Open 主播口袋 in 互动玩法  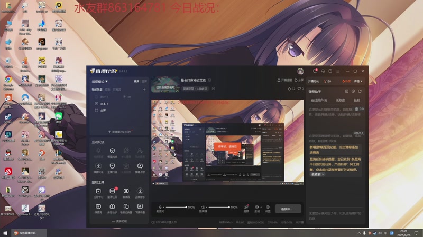112,168
